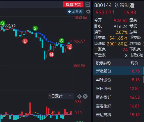Screen dimensions: 144x122
Task: Click 成交量 value 541.65万
Action: click(x=118, y=38)
